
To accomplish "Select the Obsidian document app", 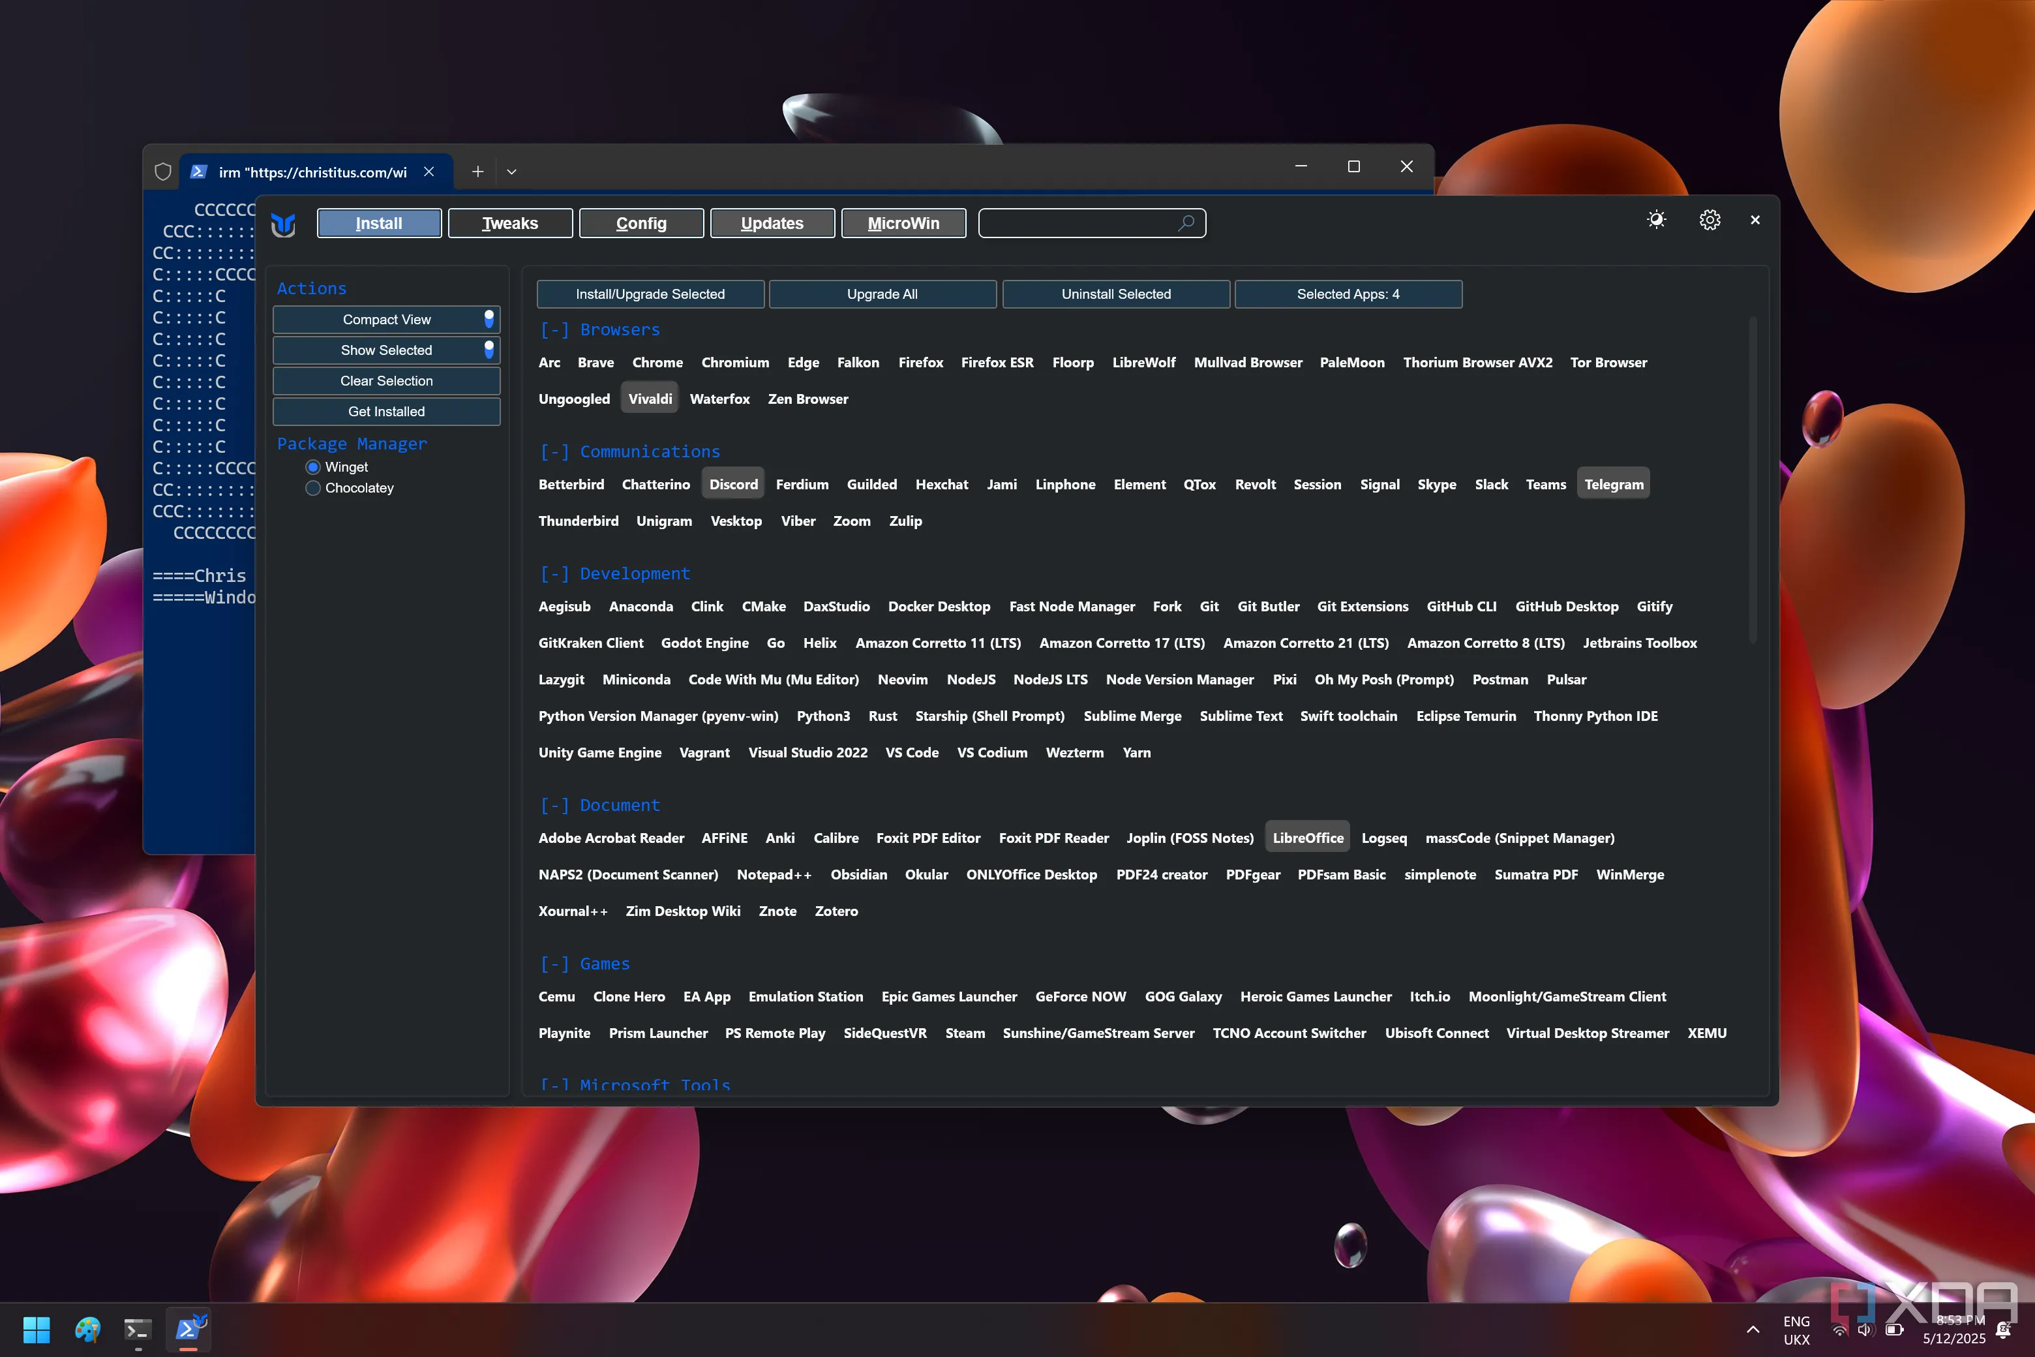I will (858, 875).
